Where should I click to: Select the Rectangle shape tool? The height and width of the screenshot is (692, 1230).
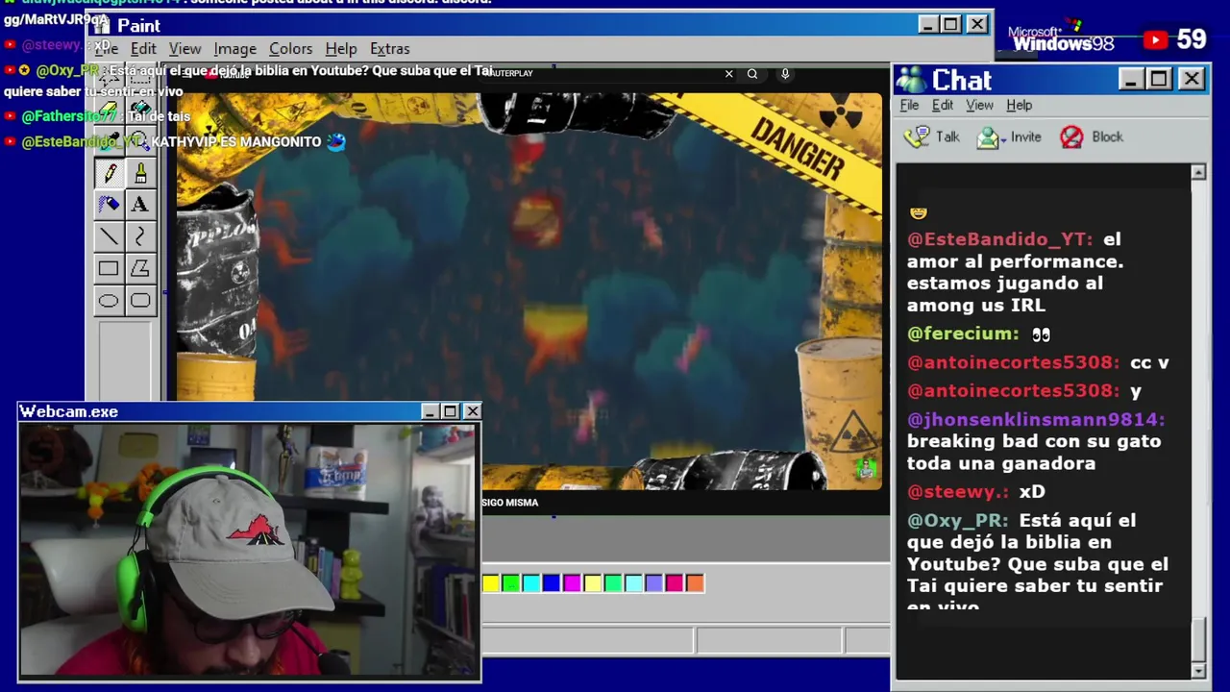(109, 269)
